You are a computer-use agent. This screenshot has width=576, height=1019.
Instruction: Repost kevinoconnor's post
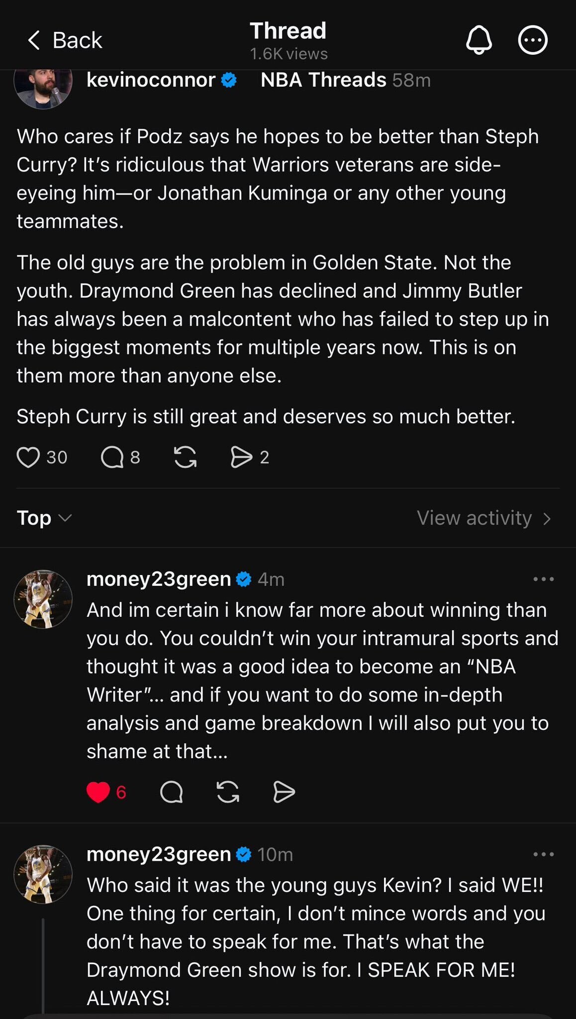tap(185, 457)
